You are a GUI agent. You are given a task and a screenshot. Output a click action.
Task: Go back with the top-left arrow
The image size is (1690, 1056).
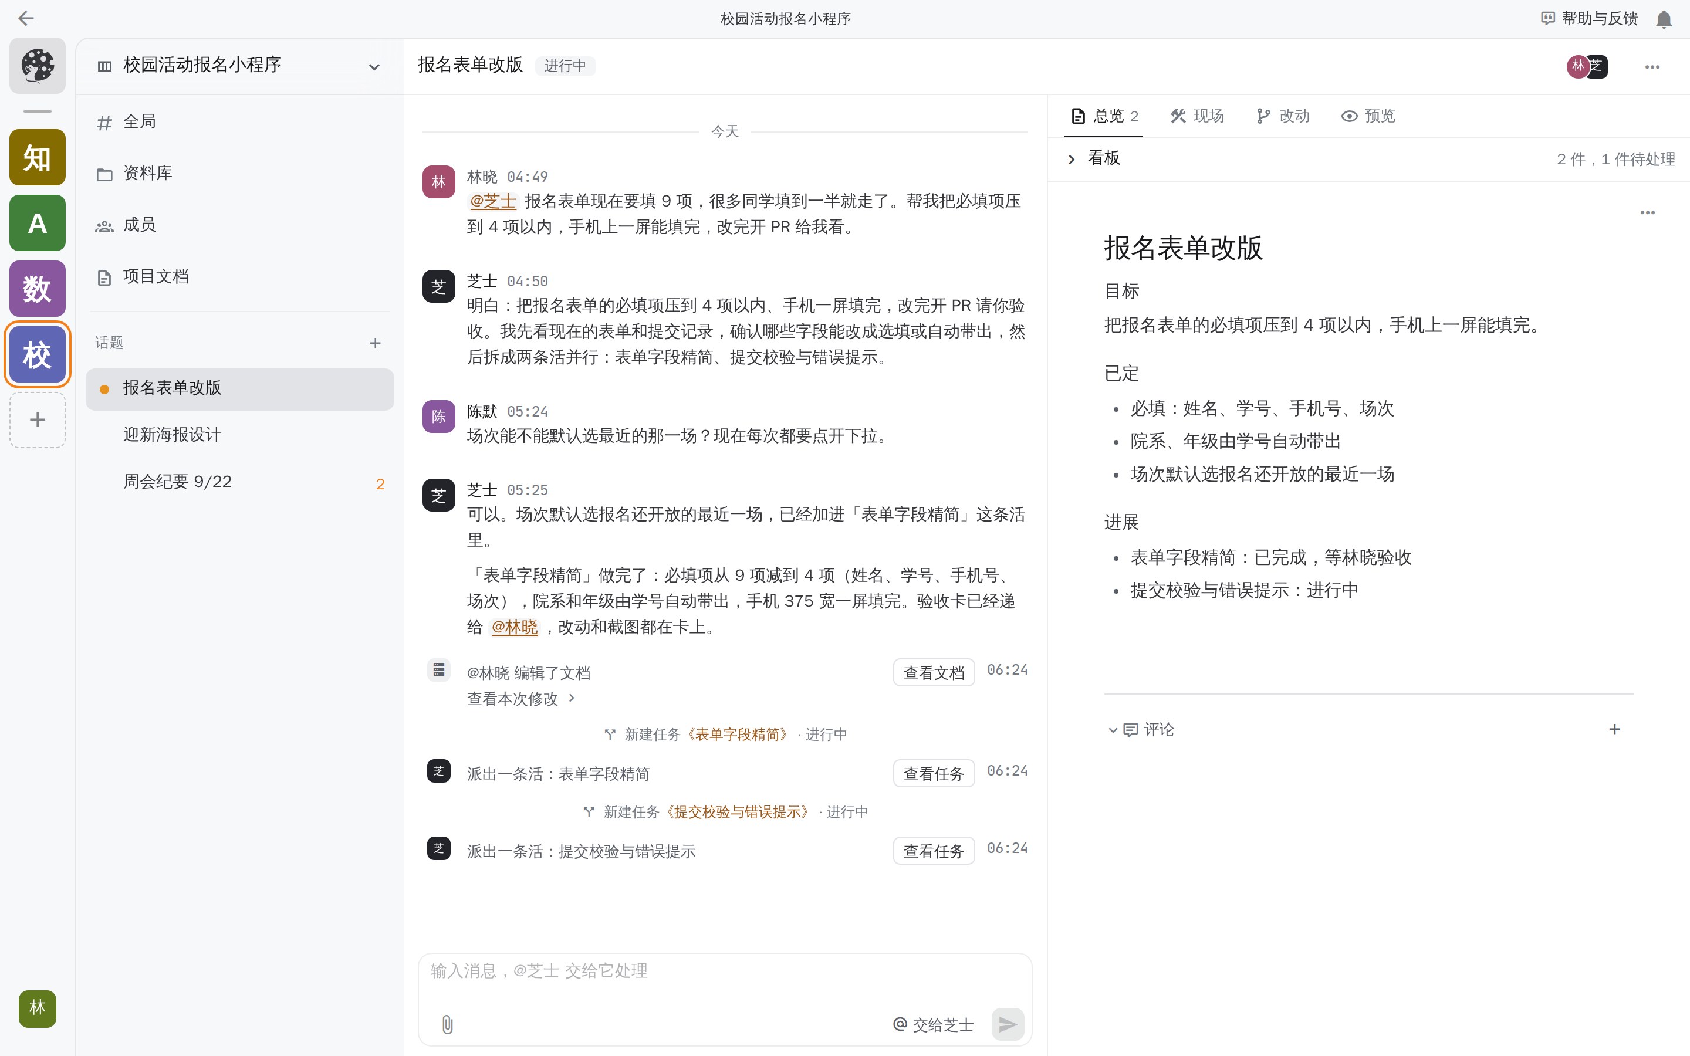point(26,18)
